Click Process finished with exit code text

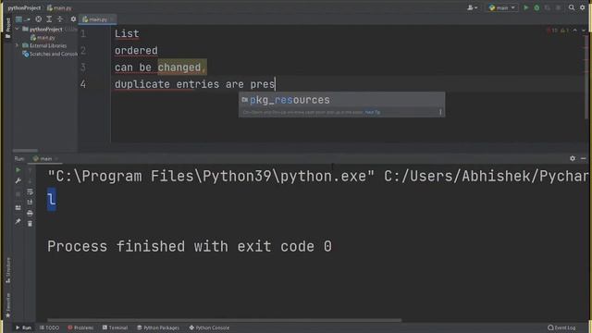190,247
